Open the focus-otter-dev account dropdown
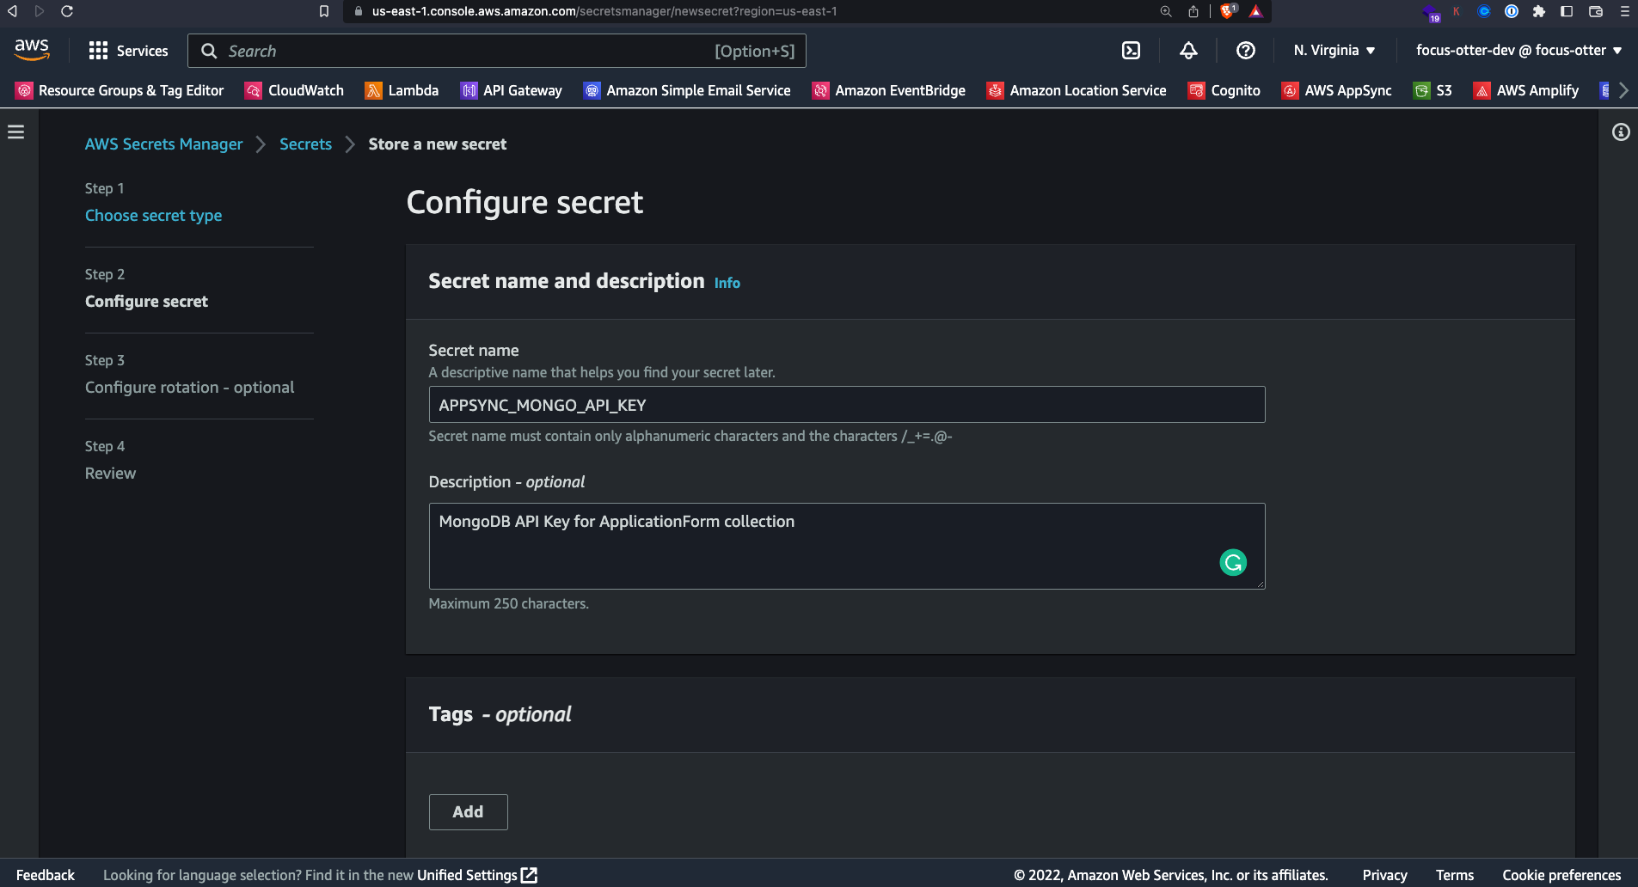The height and width of the screenshot is (887, 1638). (1518, 50)
